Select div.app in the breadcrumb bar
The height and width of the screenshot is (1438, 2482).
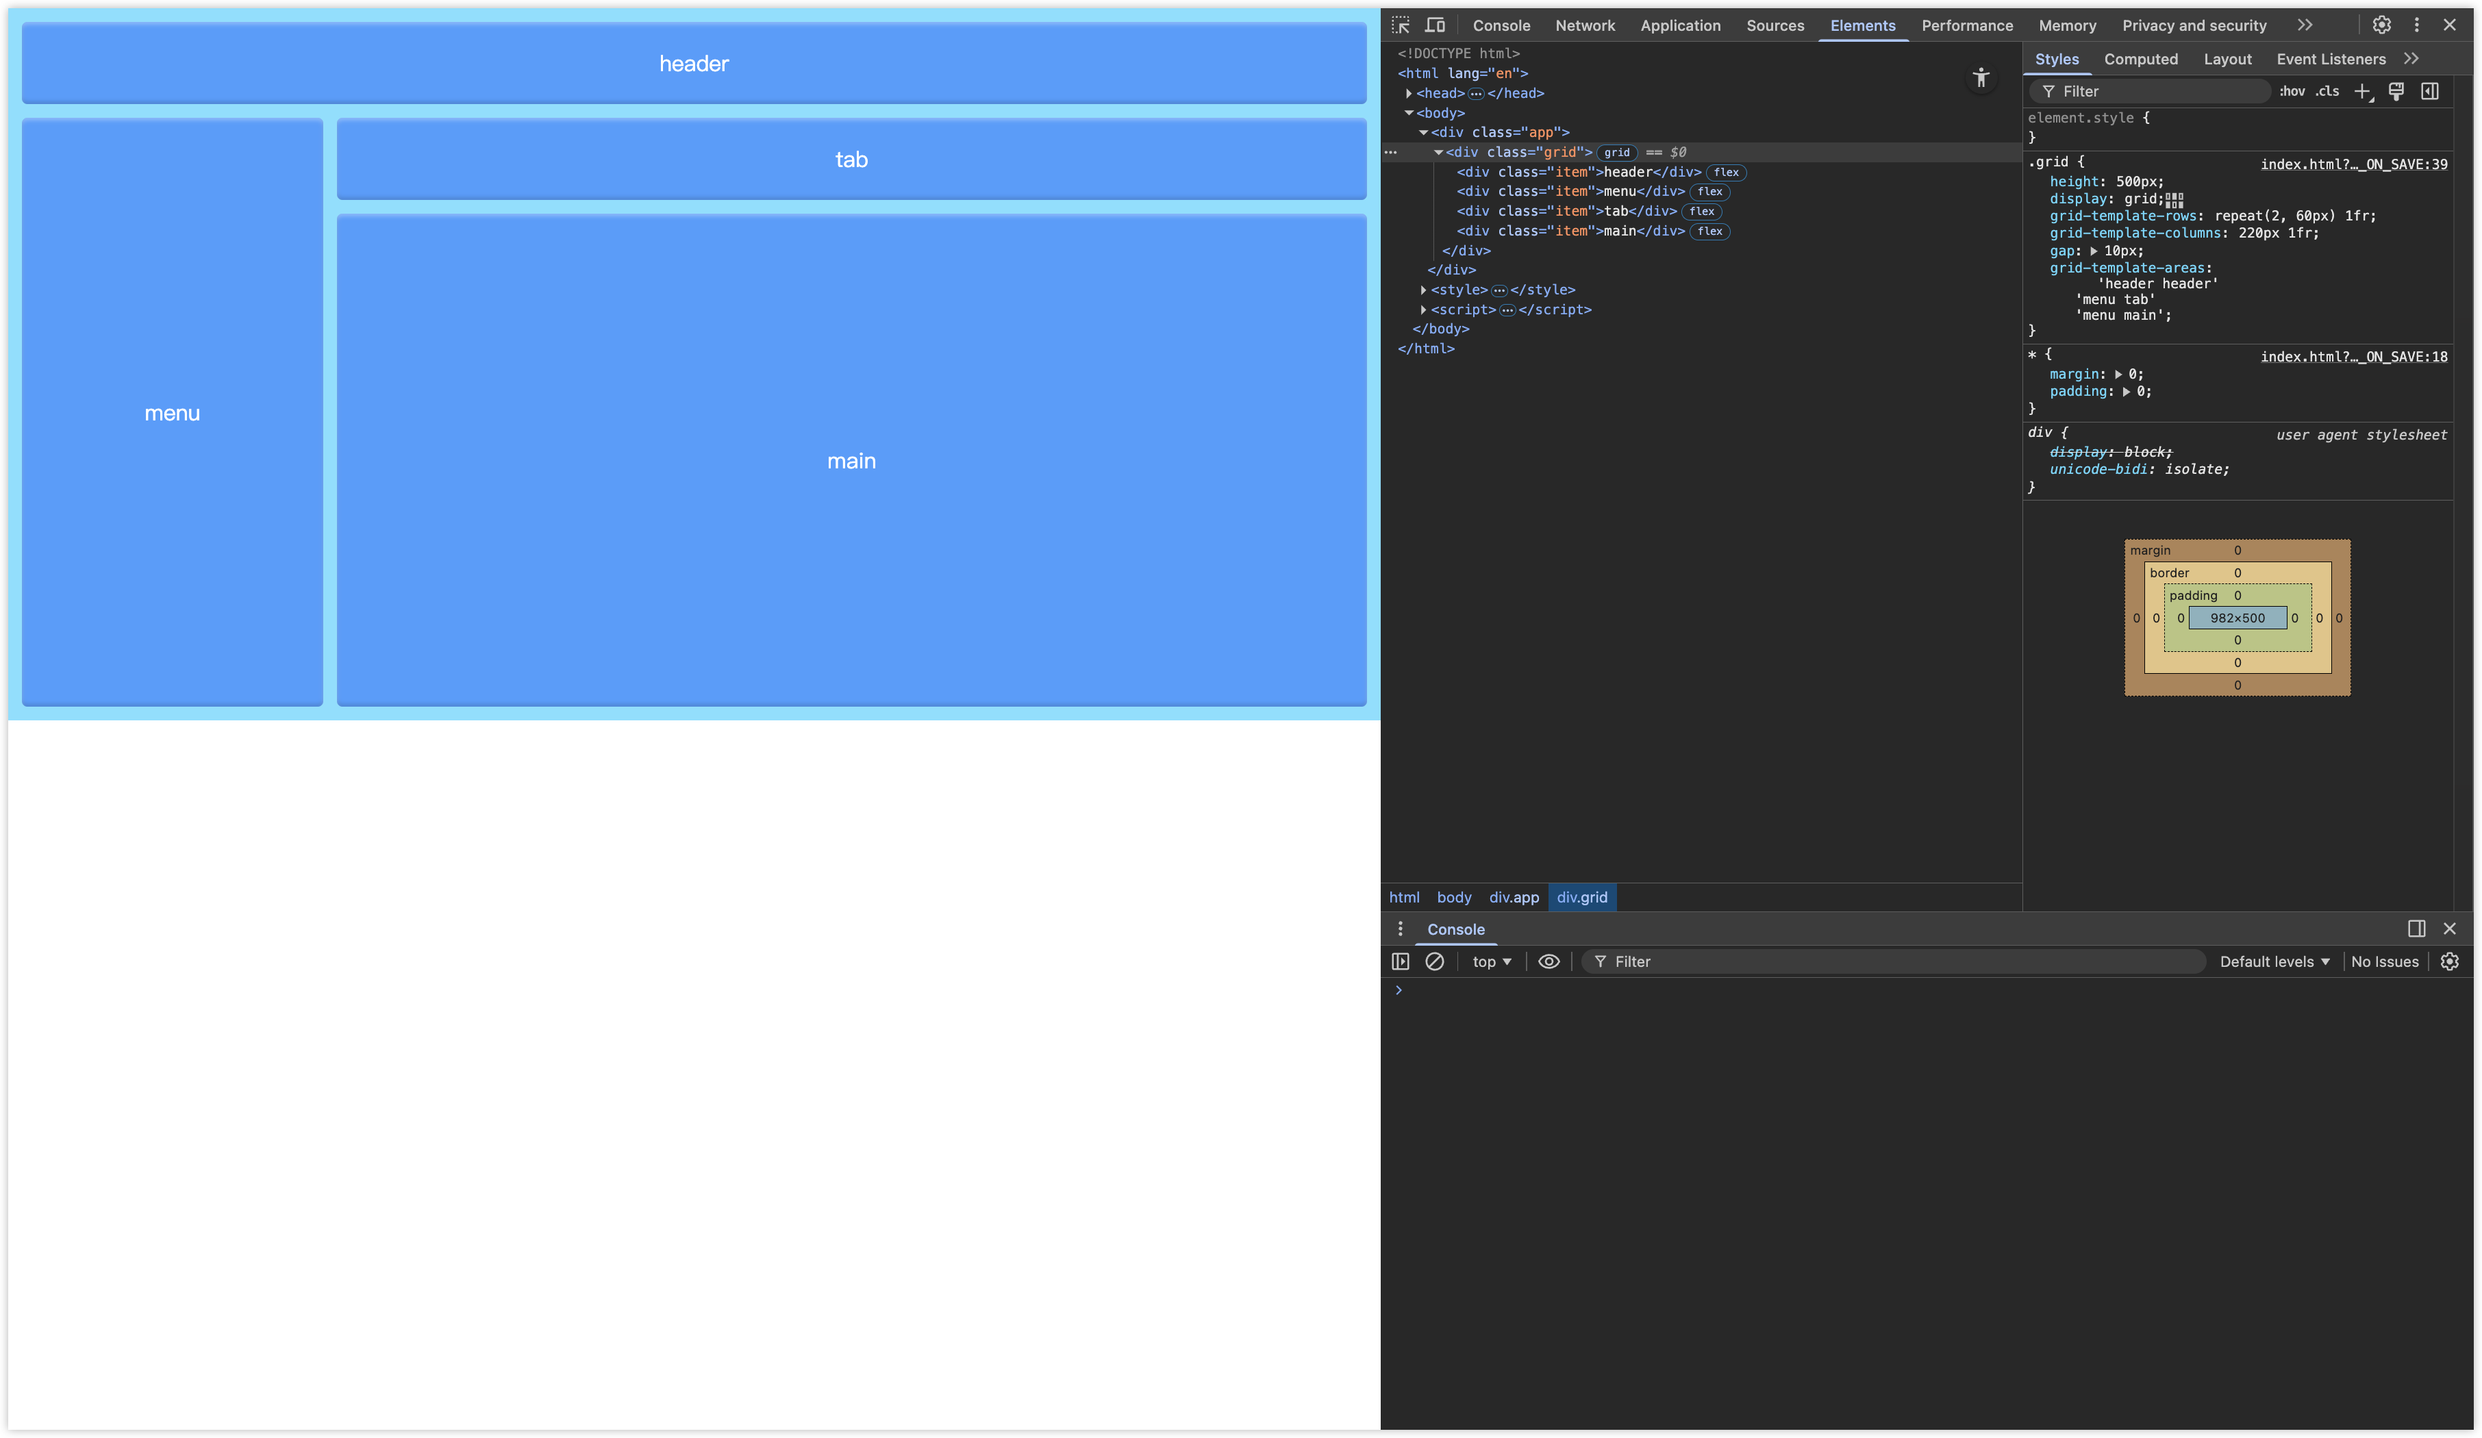pos(1513,897)
